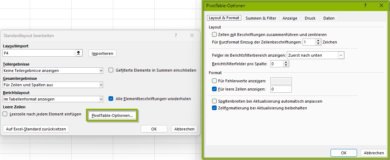Enable Zellen mit Beschriftungen zusammenführen checkbox
This screenshot has height=160, width=390.
pos(215,35)
